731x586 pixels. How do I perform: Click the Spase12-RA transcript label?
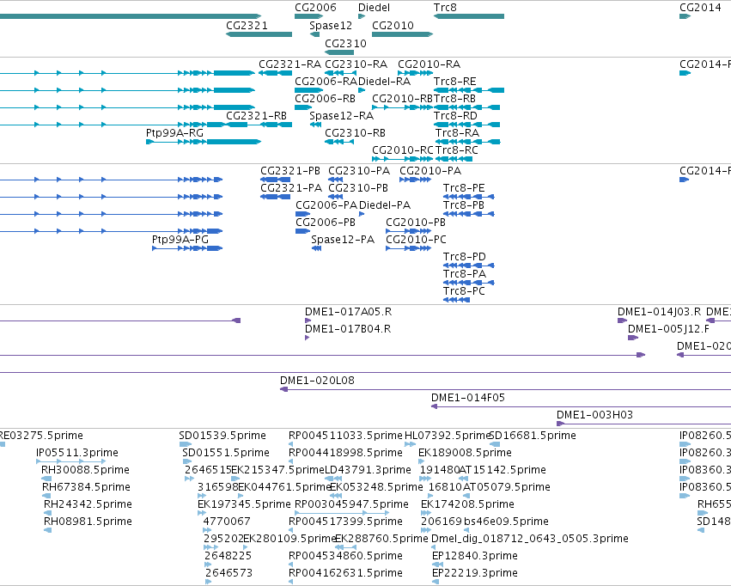point(341,116)
